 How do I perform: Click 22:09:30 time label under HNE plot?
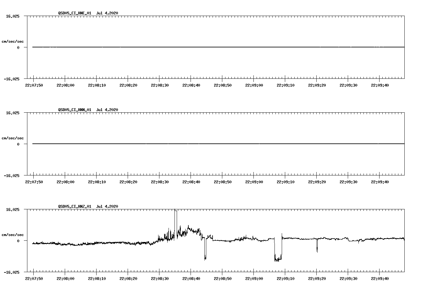[x=348, y=85]
